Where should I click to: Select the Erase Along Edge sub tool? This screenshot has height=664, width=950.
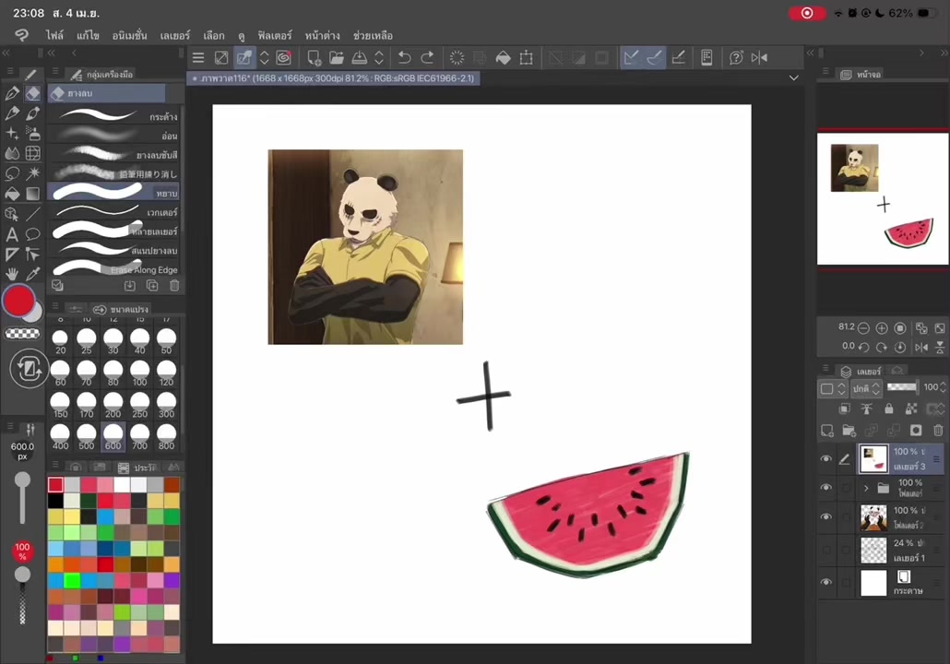(x=113, y=269)
